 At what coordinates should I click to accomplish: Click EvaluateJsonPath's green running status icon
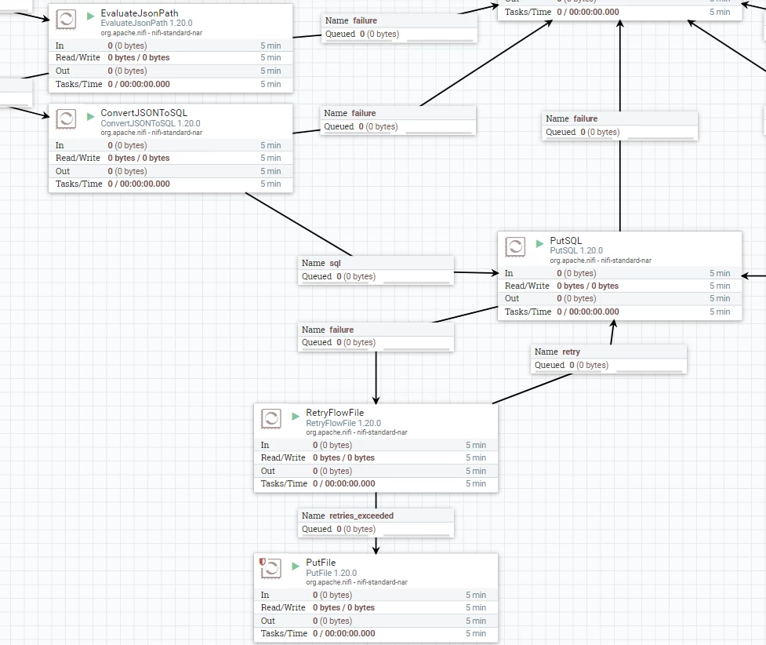tap(90, 16)
